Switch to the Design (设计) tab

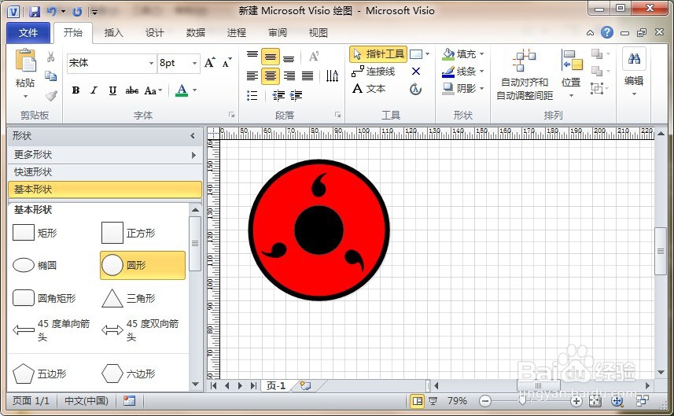point(154,33)
